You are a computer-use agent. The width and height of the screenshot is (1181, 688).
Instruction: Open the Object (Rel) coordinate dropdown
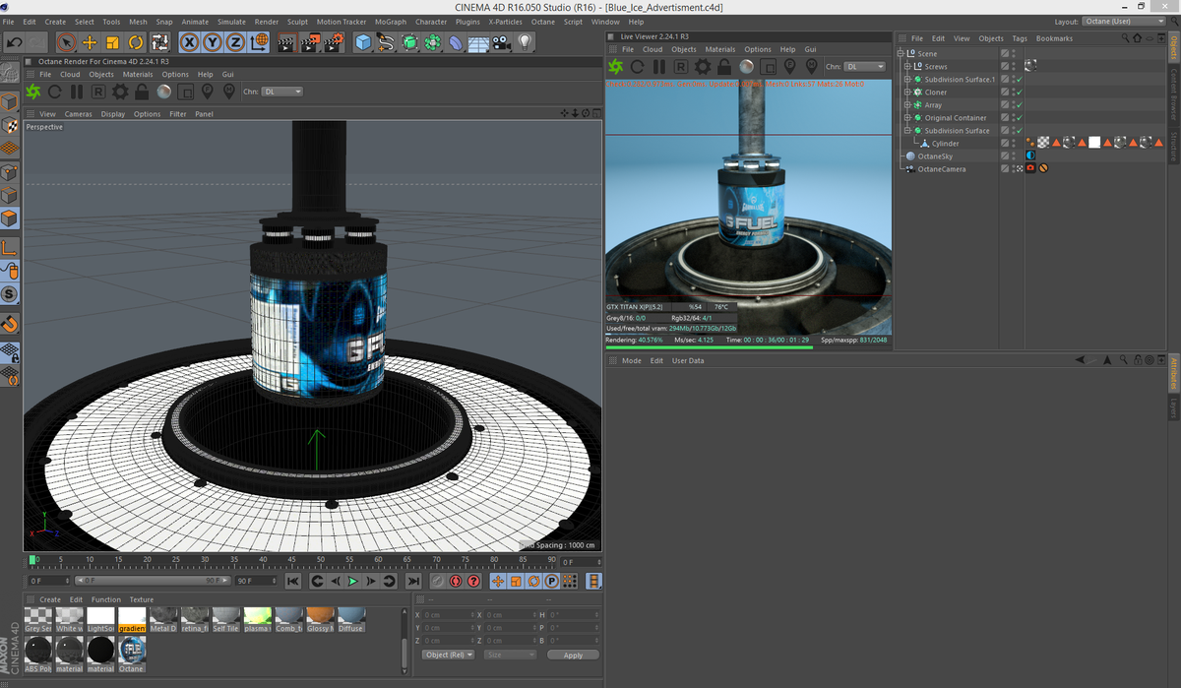tap(449, 655)
